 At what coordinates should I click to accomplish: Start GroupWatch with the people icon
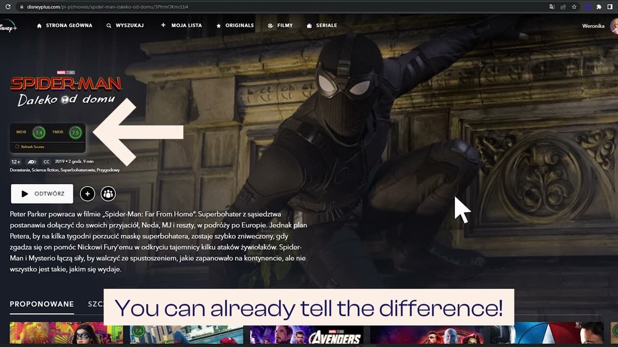[108, 194]
